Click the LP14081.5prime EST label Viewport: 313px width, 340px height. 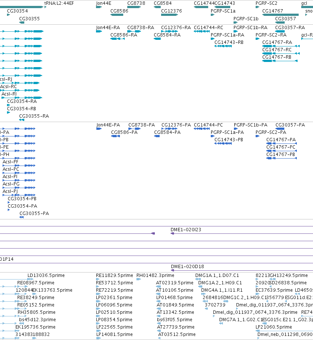pos(114,334)
